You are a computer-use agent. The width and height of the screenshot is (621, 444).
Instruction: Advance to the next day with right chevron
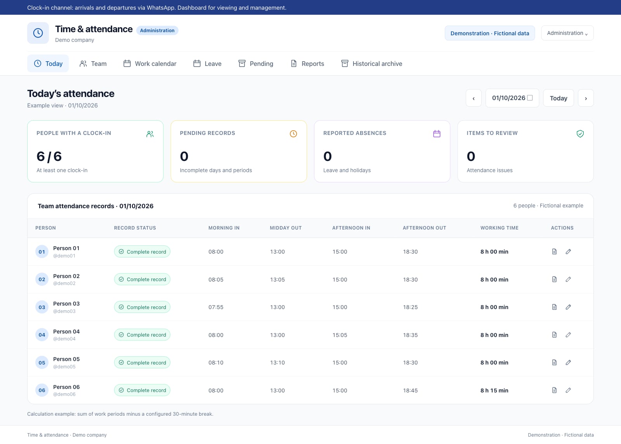(x=586, y=98)
